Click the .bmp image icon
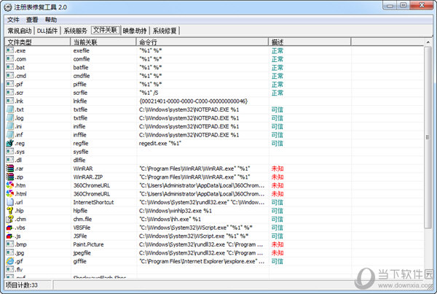 coord(10,244)
